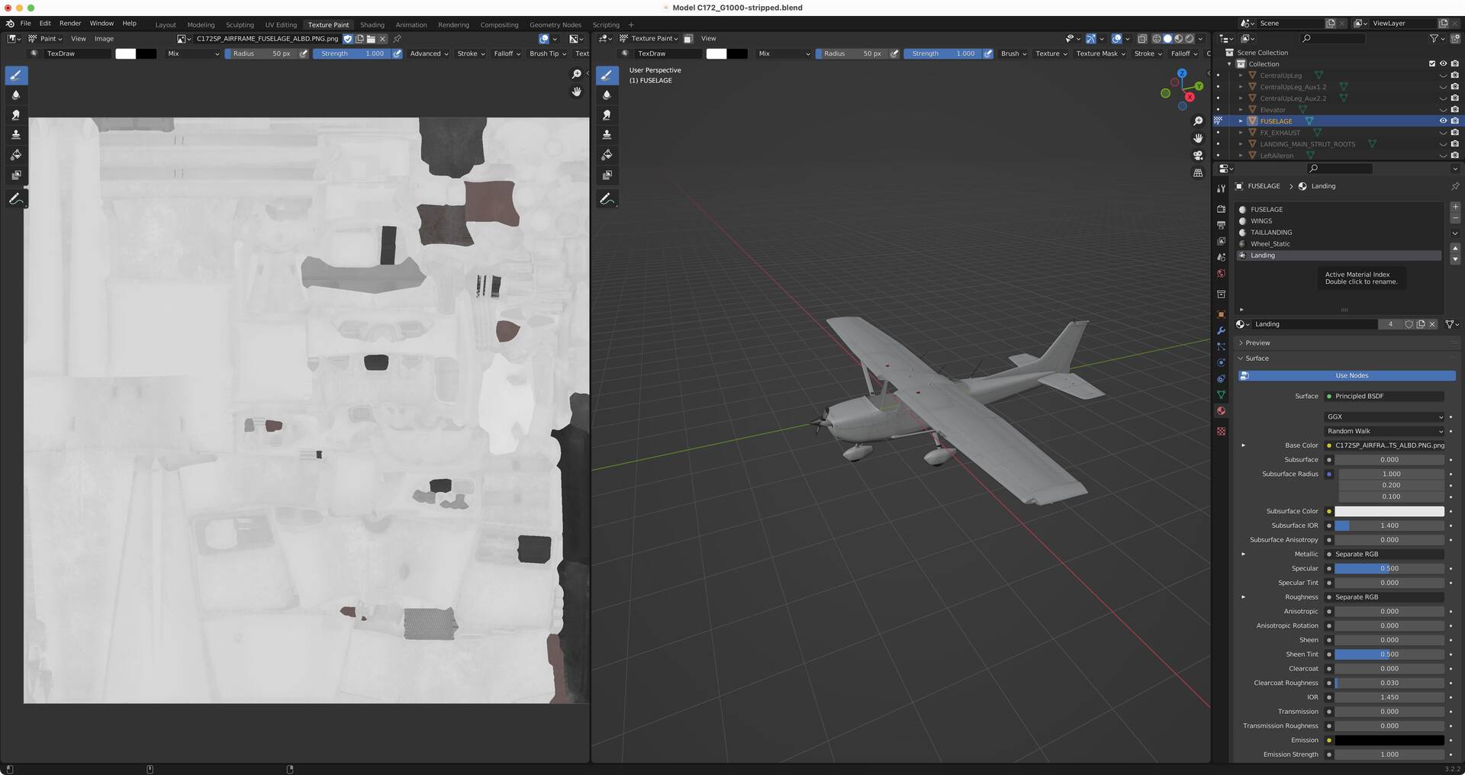The width and height of the screenshot is (1465, 775).
Task: Toggle the camera view icon in viewport
Action: click(1198, 156)
